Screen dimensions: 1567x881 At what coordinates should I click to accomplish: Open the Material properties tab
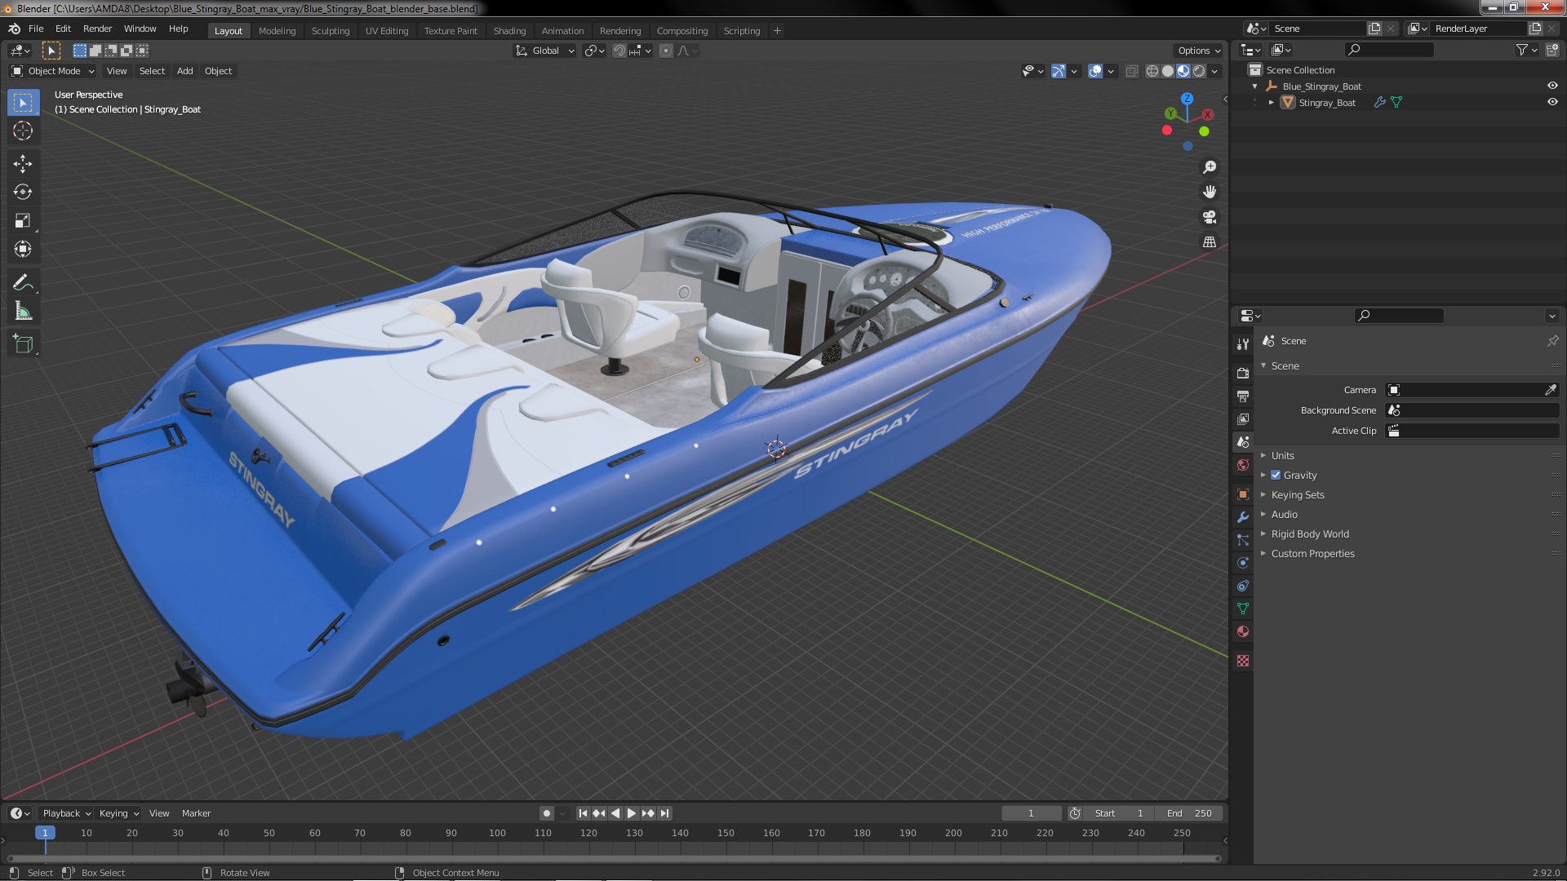click(x=1243, y=631)
